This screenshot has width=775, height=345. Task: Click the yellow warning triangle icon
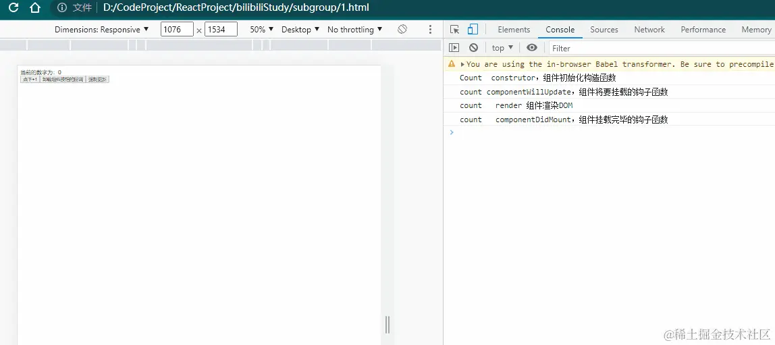pyautogui.click(x=452, y=63)
